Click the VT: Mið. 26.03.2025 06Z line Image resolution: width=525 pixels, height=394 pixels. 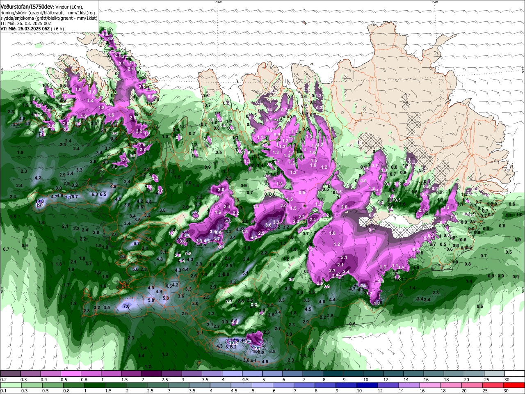tap(32, 29)
